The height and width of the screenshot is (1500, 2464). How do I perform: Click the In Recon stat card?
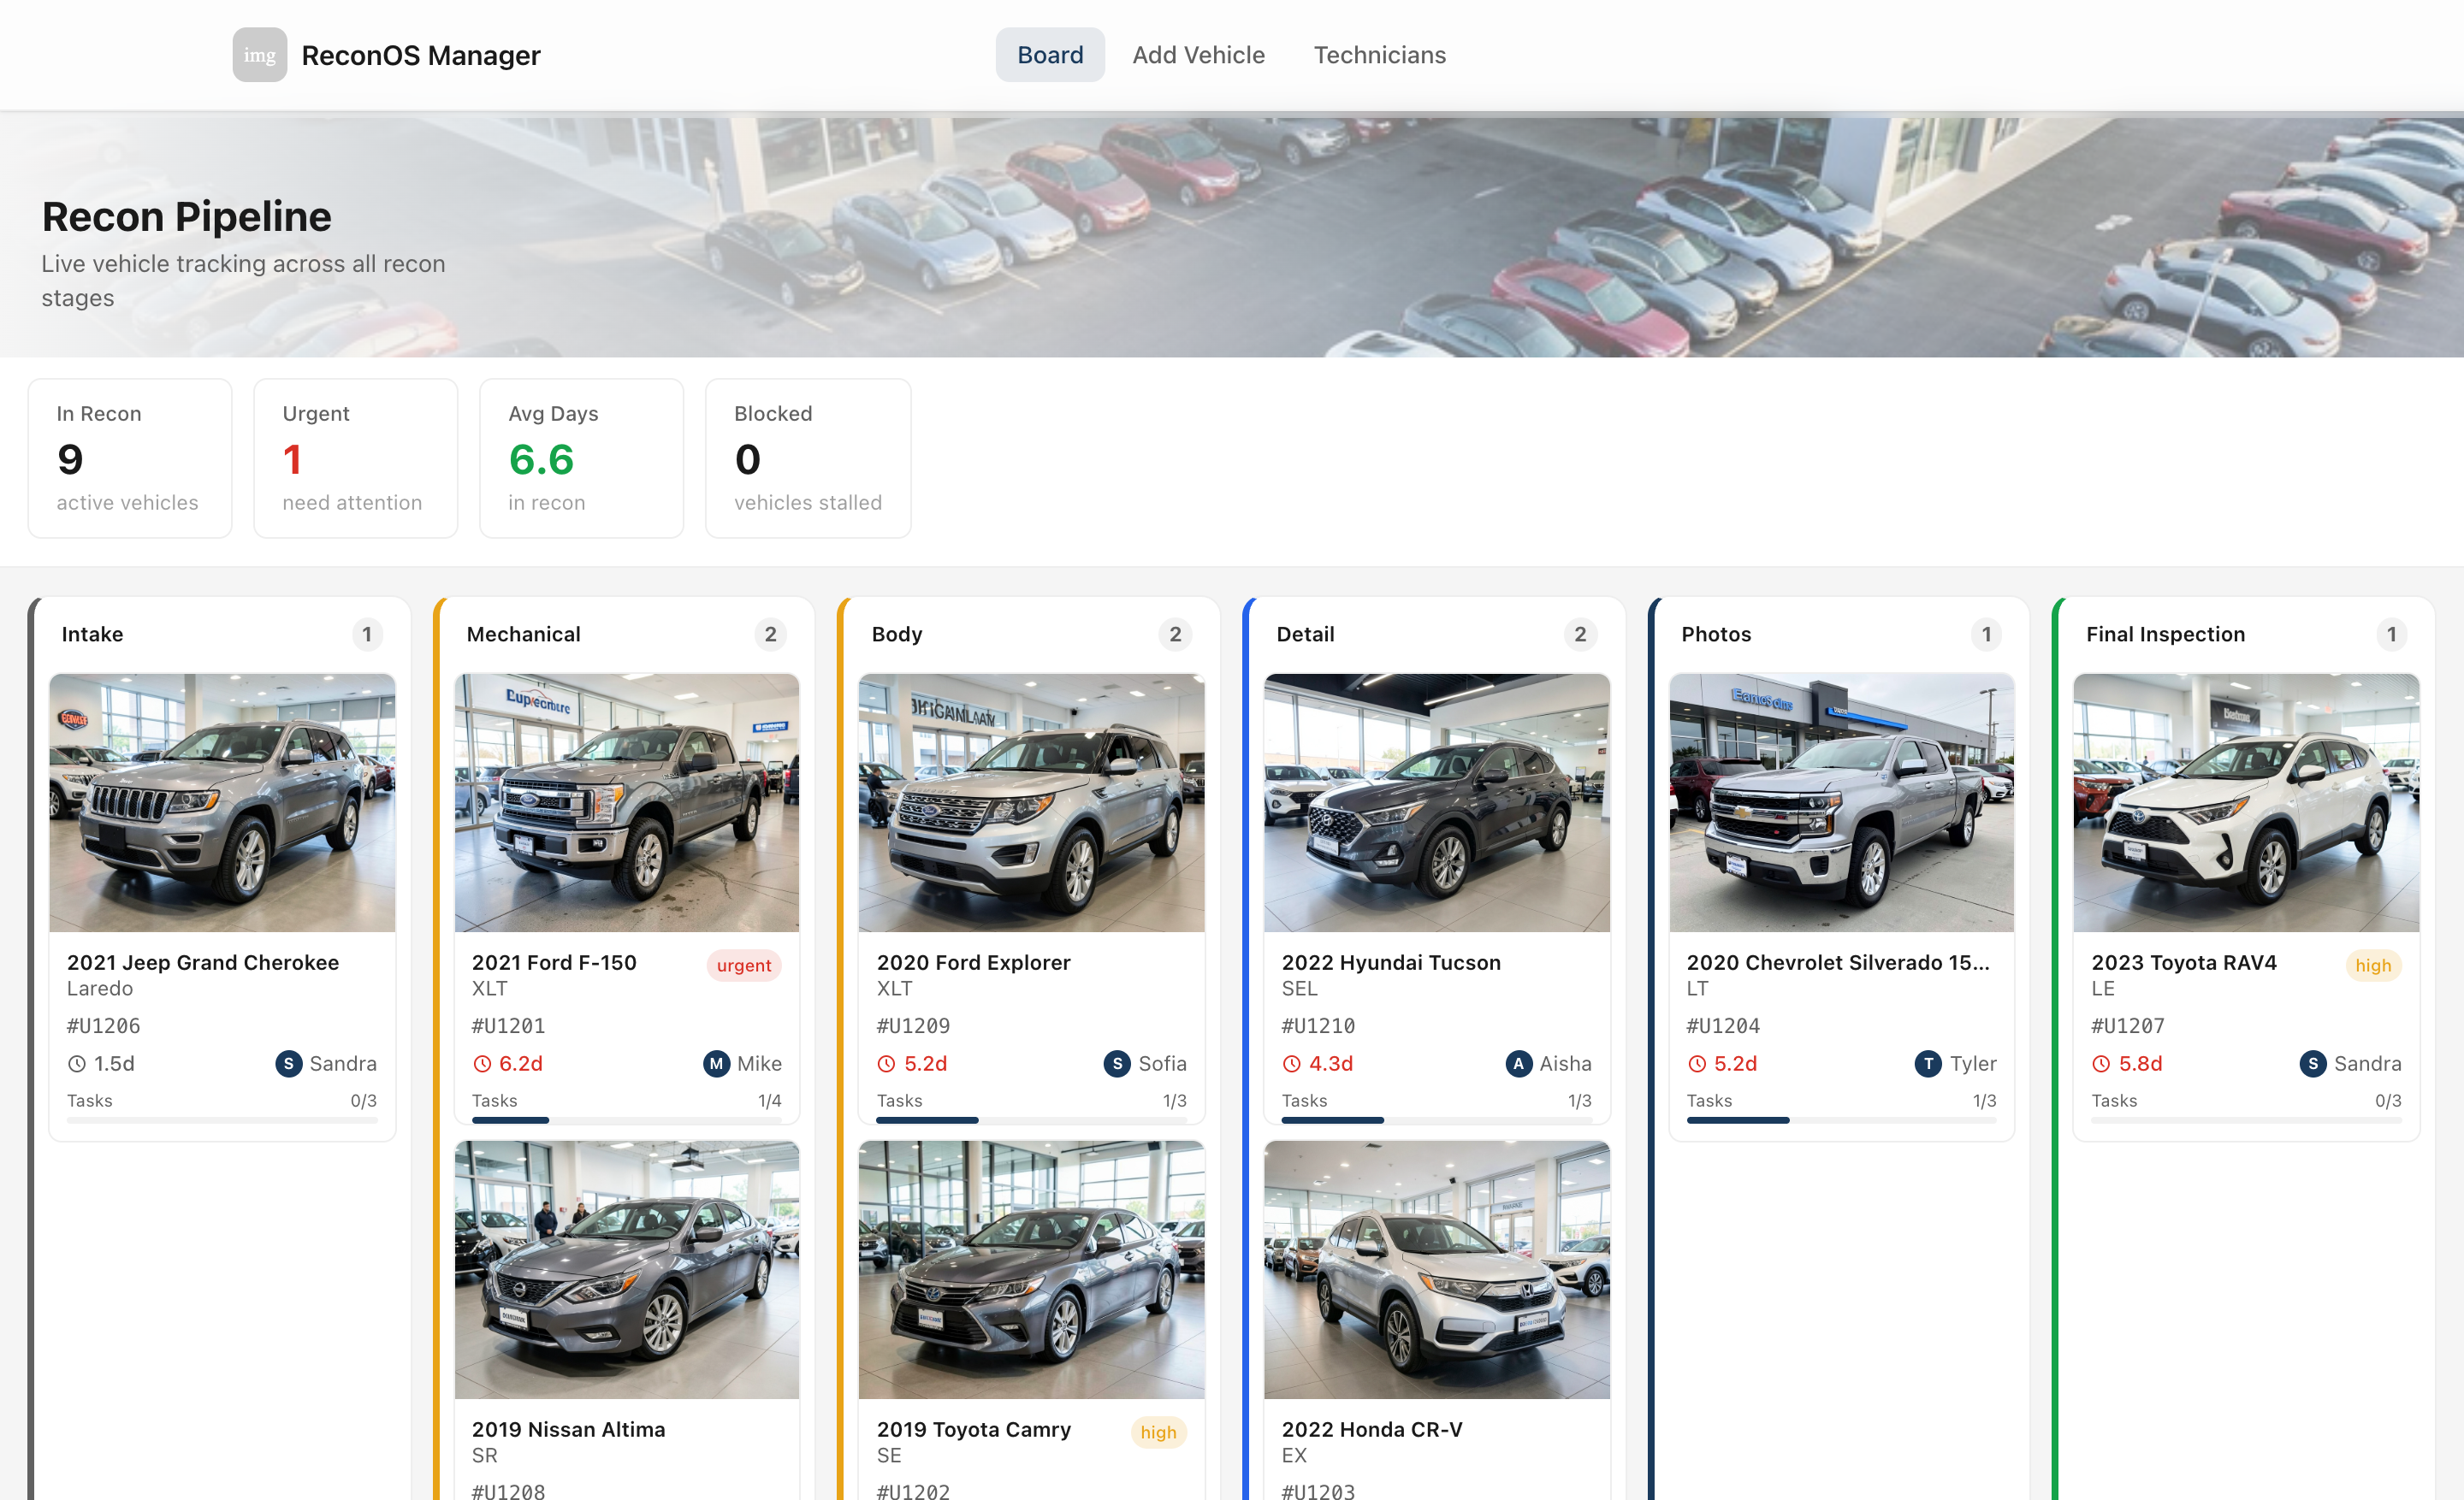(x=130, y=458)
